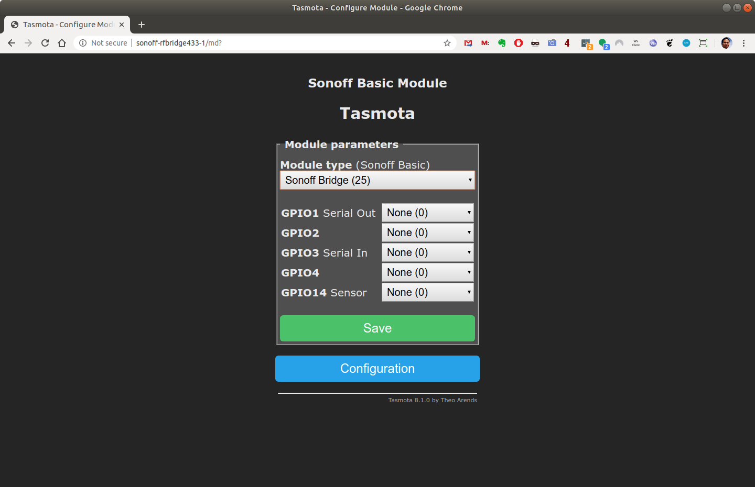Click the GPIO1 Serial Out label

(x=328, y=213)
